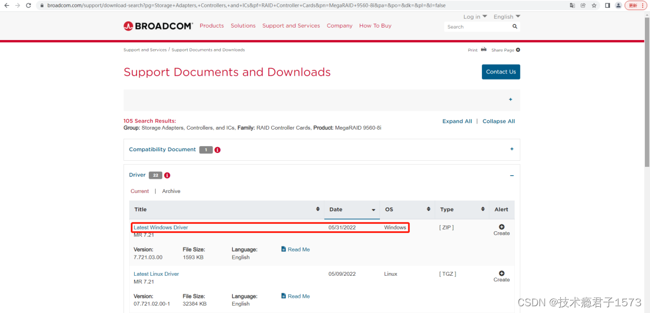The image size is (650, 313).
Task: Click the [ TGZ ] type cell
Action: (x=447, y=274)
